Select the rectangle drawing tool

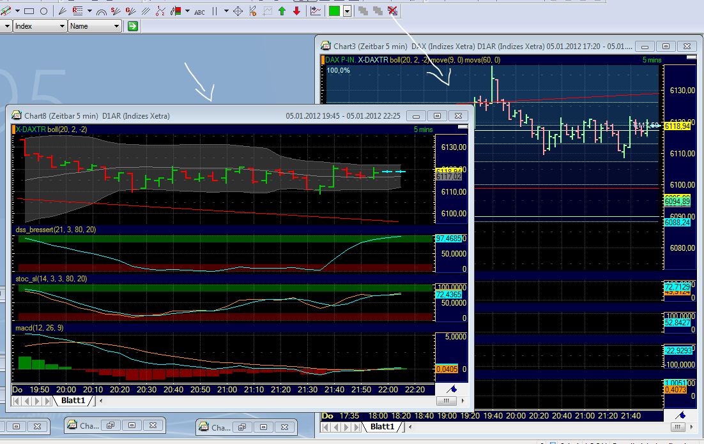[x=30, y=11]
